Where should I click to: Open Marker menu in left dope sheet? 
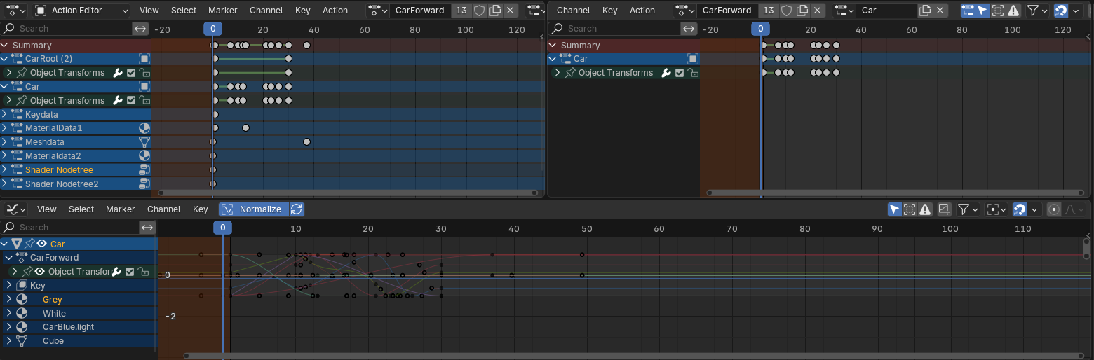coord(223,11)
